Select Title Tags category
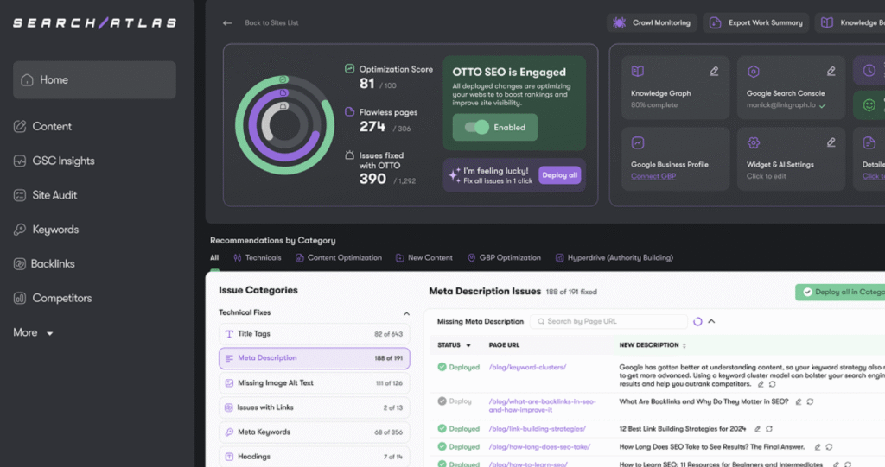The width and height of the screenshot is (885, 467). (315, 334)
